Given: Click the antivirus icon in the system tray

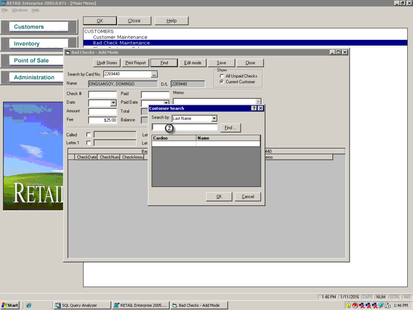Looking at the screenshot, I should click(x=355, y=305).
